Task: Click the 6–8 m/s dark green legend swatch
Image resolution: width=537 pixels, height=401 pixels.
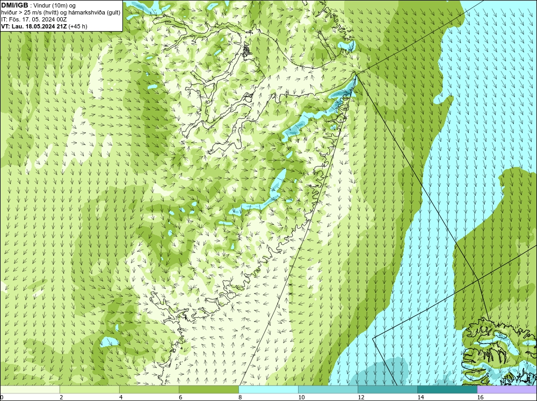Action: pyautogui.click(x=209, y=390)
